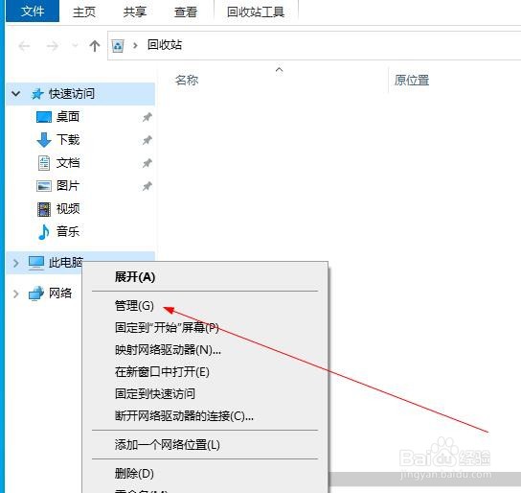The image size is (521, 493).
Task: Select the 文档 label in the sidebar
Action: coord(68,163)
